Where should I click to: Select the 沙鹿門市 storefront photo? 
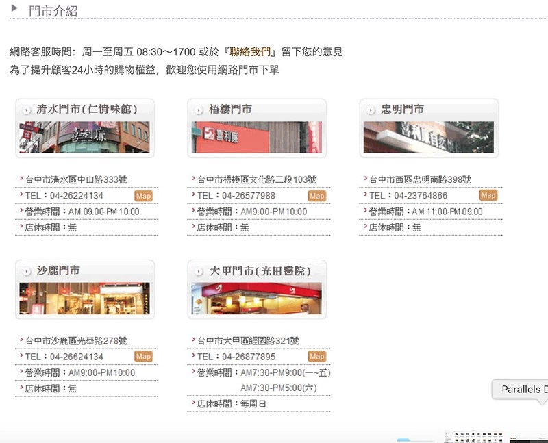click(84, 299)
